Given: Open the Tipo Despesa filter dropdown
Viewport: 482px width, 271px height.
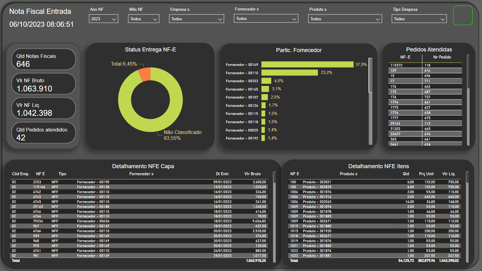Looking at the screenshot, I should pyautogui.click(x=419, y=19).
